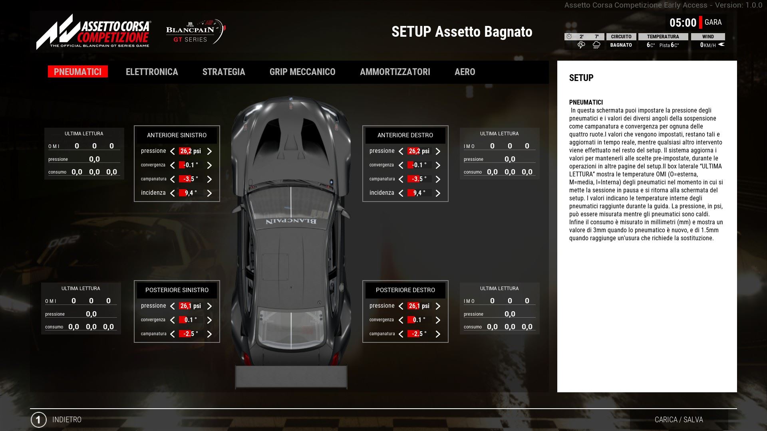Click the Assetto Corsa Competizione logo

point(94,32)
